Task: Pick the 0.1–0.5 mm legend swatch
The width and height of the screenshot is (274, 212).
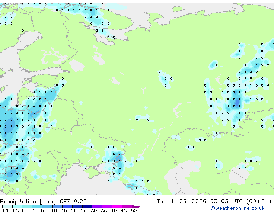Action: click(x=7, y=206)
